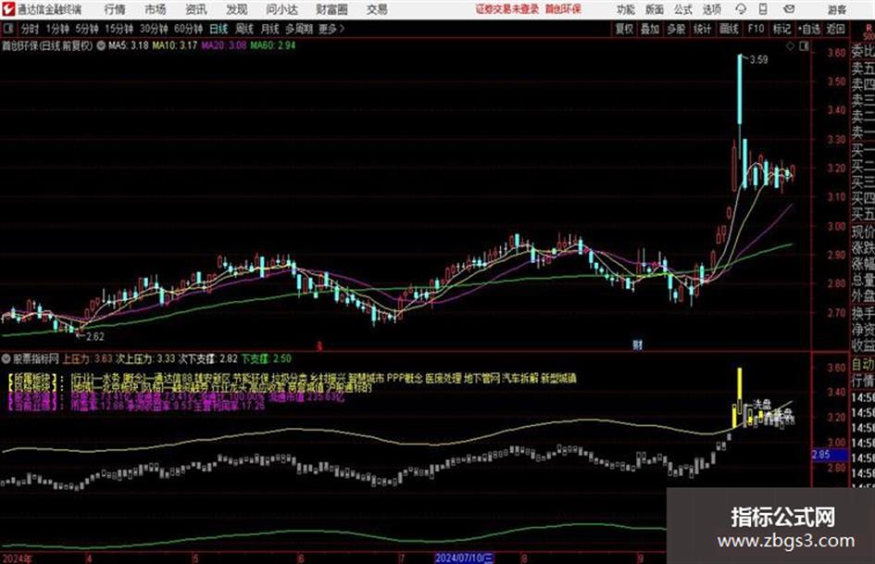Switch to the 15分钟 period
Viewport: 875px width, 564px height.
pos(119,29)
